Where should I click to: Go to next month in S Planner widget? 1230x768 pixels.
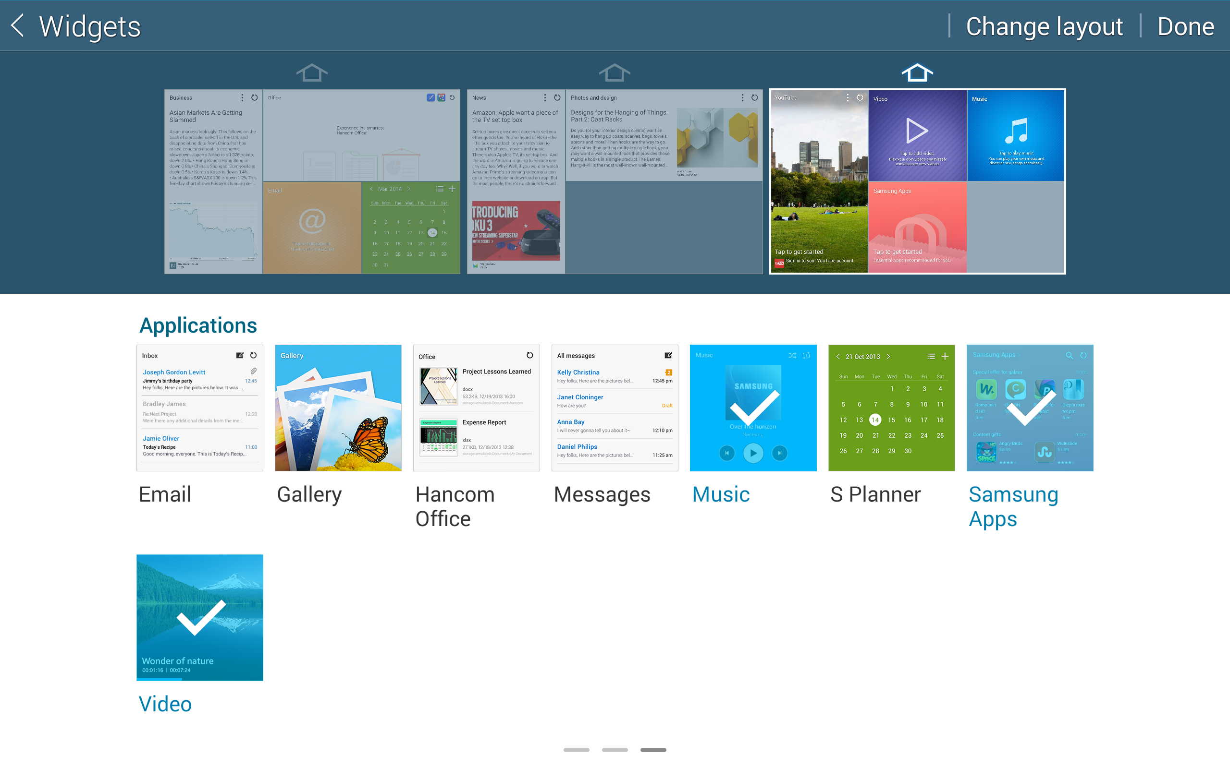click(x=888, y=357)
